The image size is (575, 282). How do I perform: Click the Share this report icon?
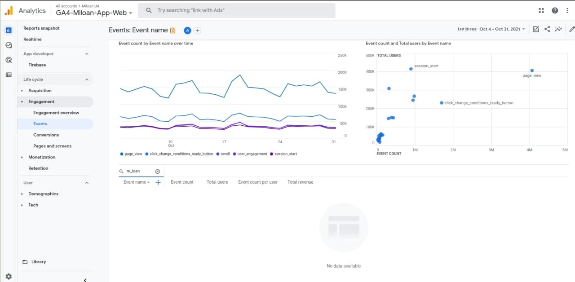coord(547,29)
